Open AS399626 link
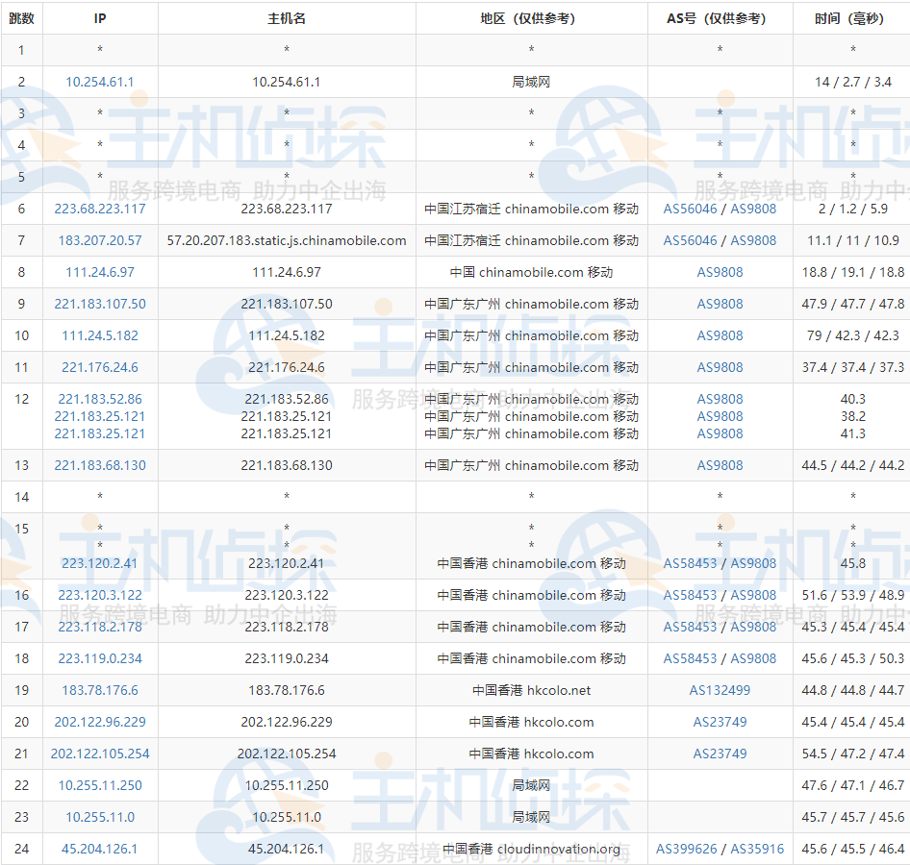 (687, 849)
